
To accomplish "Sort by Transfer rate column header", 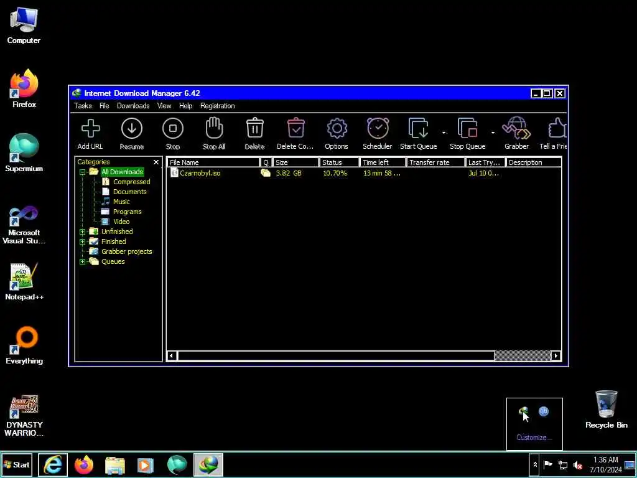I will pos(436,162).
